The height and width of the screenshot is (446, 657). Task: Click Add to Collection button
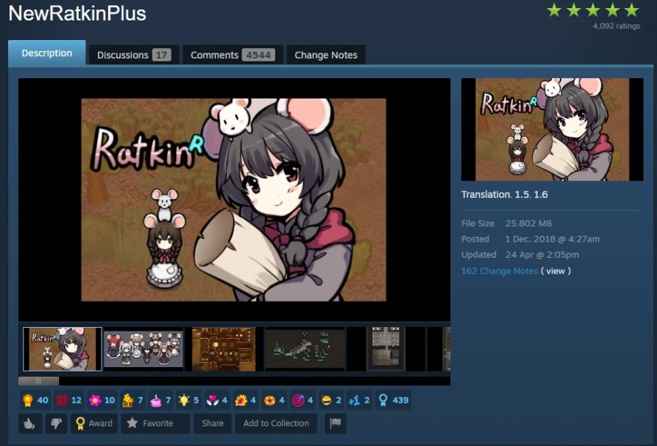tap(276, 423)
